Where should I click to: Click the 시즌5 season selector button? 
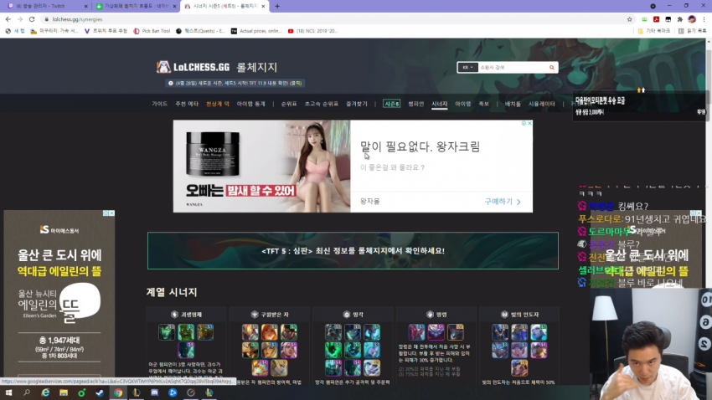point(391,104)
